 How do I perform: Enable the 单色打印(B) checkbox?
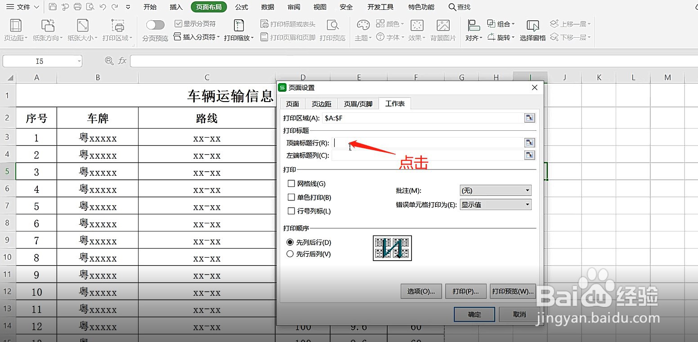pyautogui.click(x=291, y=197)
